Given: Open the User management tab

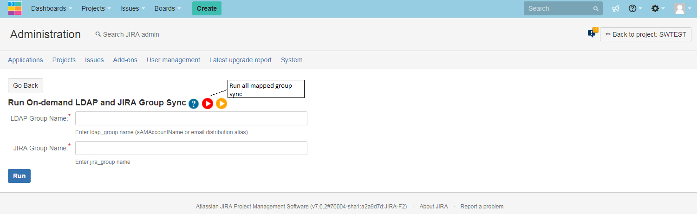Looking at the screenshot, I should pos(173,60).
